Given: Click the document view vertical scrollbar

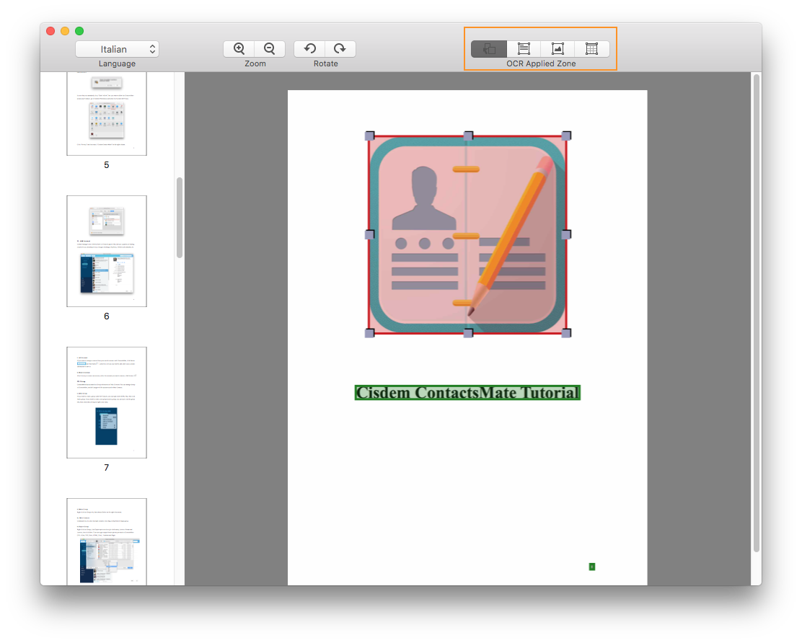Looking at the screenshot, I should pos(757,313).
